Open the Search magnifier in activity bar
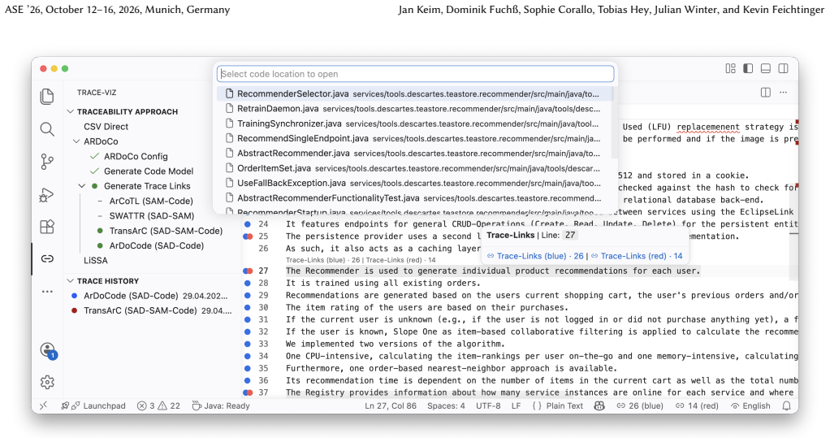Image resolution: width=830 pixels, height=438 pixels. (47, 129)
